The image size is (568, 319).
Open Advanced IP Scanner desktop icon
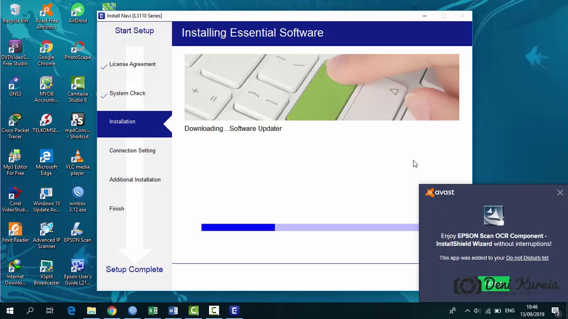tap(46, 236)
